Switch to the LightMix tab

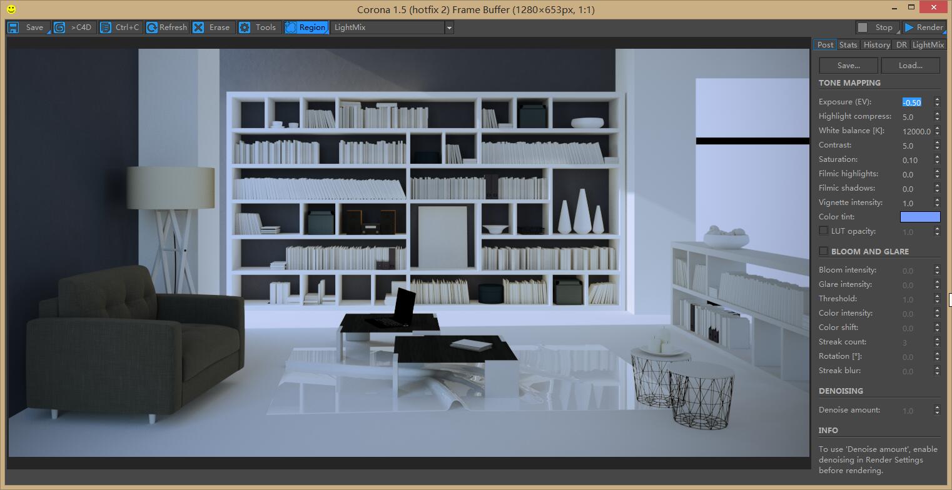(928, 44)
